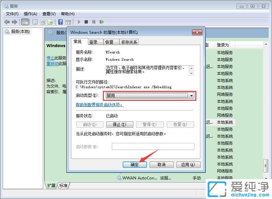Switch to the 依存关系 tab
The width and height of the screenshot is (272, 199).
(129, 42)
